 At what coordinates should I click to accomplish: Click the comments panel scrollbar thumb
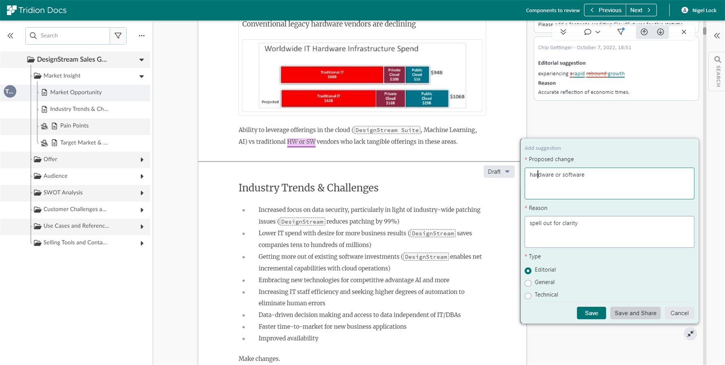pyautogui.click(x=704, y=31)
